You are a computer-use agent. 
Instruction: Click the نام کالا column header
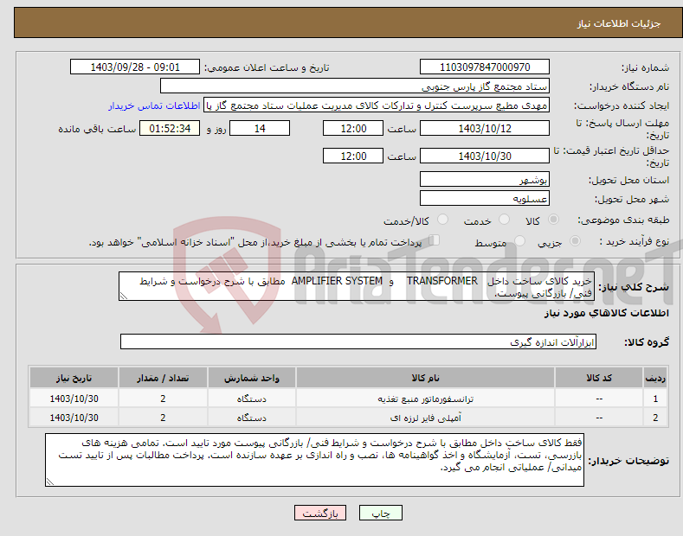pyautogui.click(x=426, y=378)
